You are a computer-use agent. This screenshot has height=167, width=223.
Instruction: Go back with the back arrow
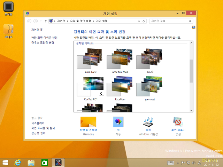[x=29, y=21]
